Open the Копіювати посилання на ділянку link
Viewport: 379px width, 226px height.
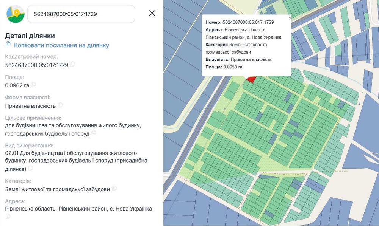[x=61, y=45]
